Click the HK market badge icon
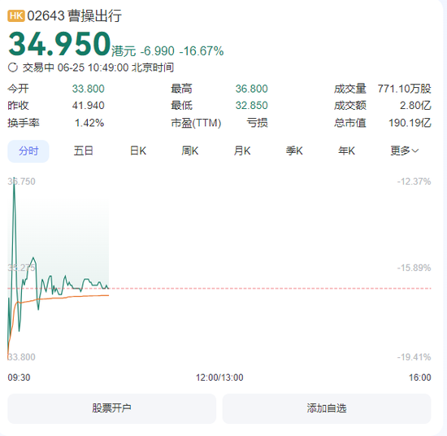 (x=16, y=15)
